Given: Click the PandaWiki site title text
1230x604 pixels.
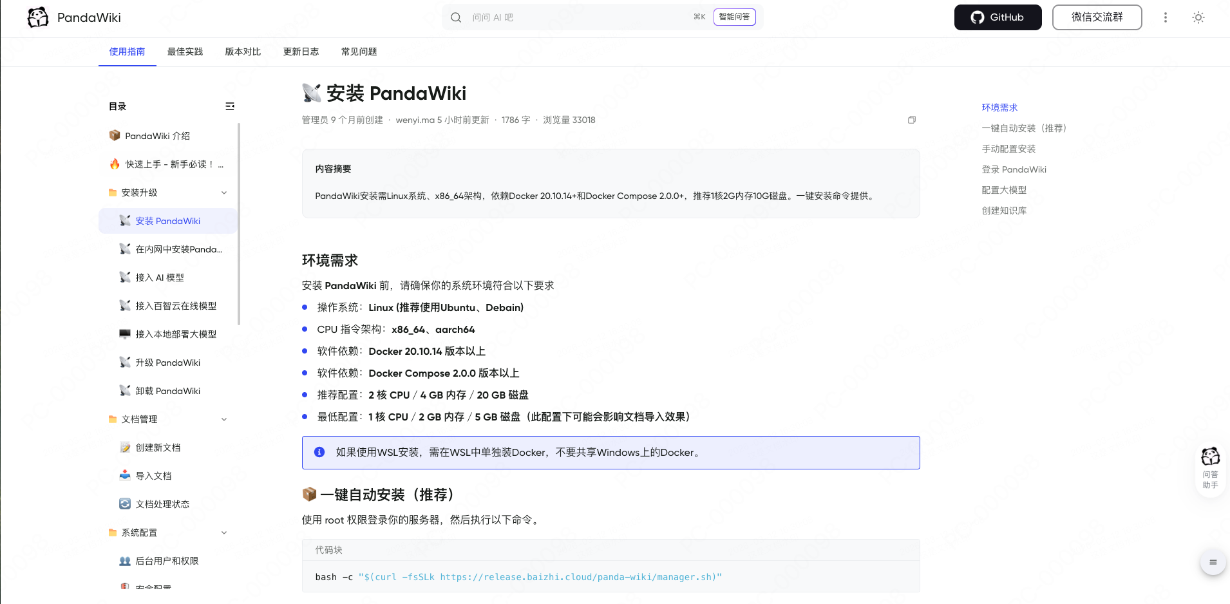Looking at the screenshot, I should point(89,17).
